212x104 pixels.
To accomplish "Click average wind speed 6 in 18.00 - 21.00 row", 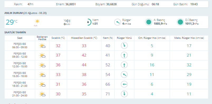I will [152, 84].
